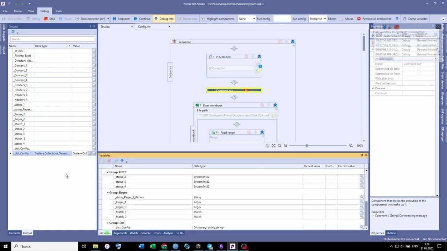Click the Wait after (ms) field
This screenshot has height=251, width=447.
(x=419, y=78)
